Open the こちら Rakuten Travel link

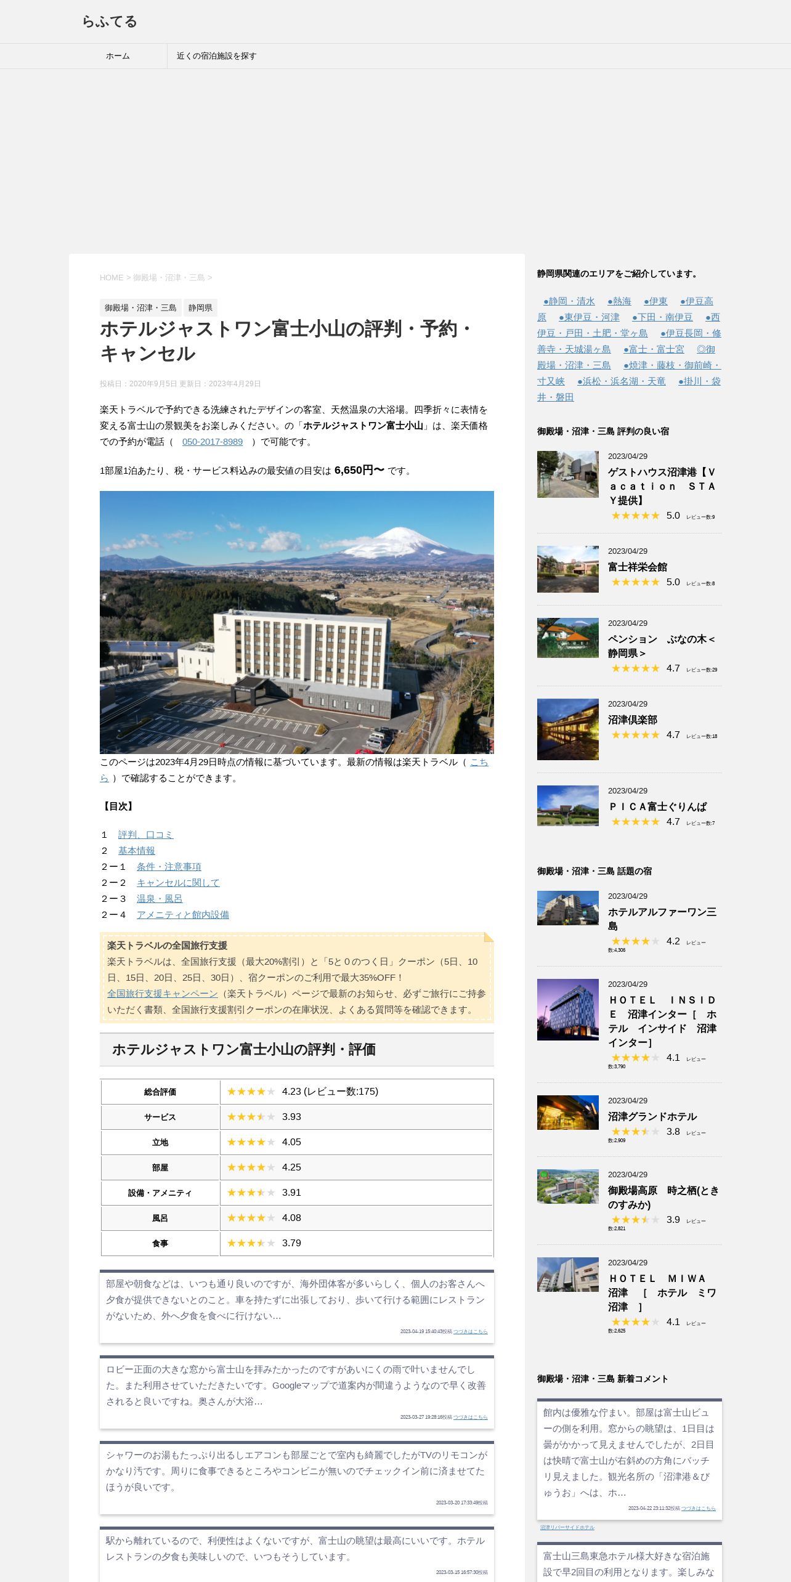coord(479,762)
